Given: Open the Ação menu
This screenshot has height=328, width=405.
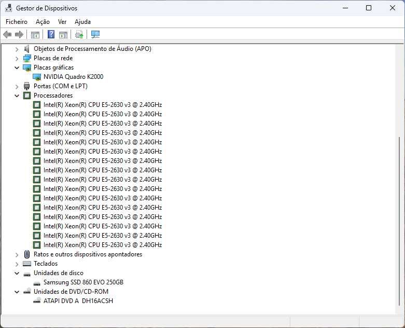Looking at the screenshot, I should [x=43, y=22].
